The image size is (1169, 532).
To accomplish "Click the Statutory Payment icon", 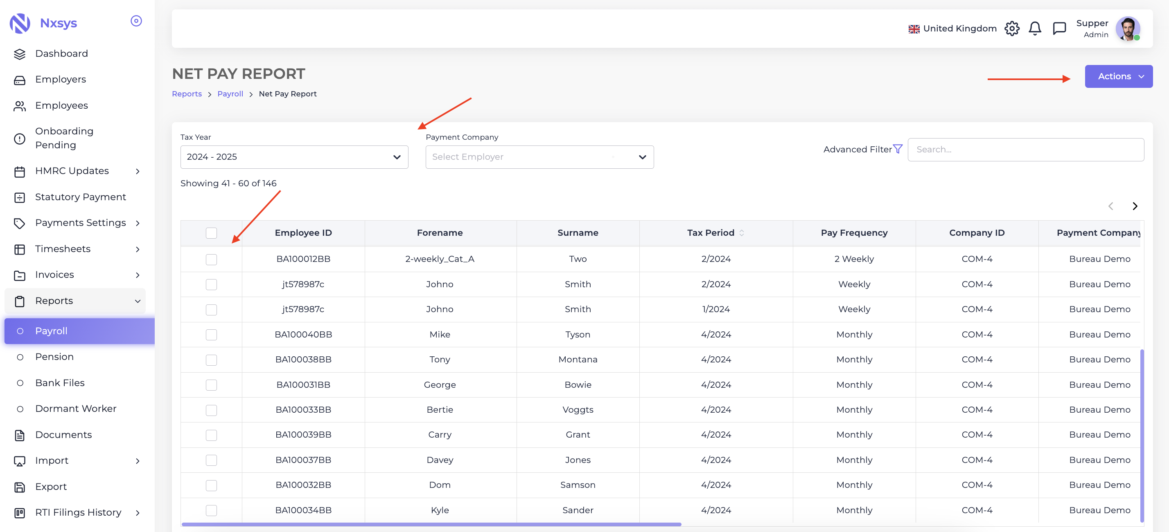I will point(20,197).
